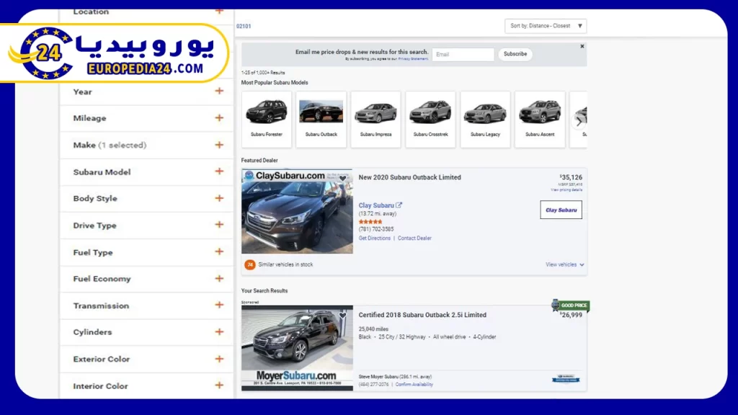Image resolution: width=738 pixels, height=415 pixels.
Task: Expand the Drive Type filter plus icon
Action: (x=219, y=225)
